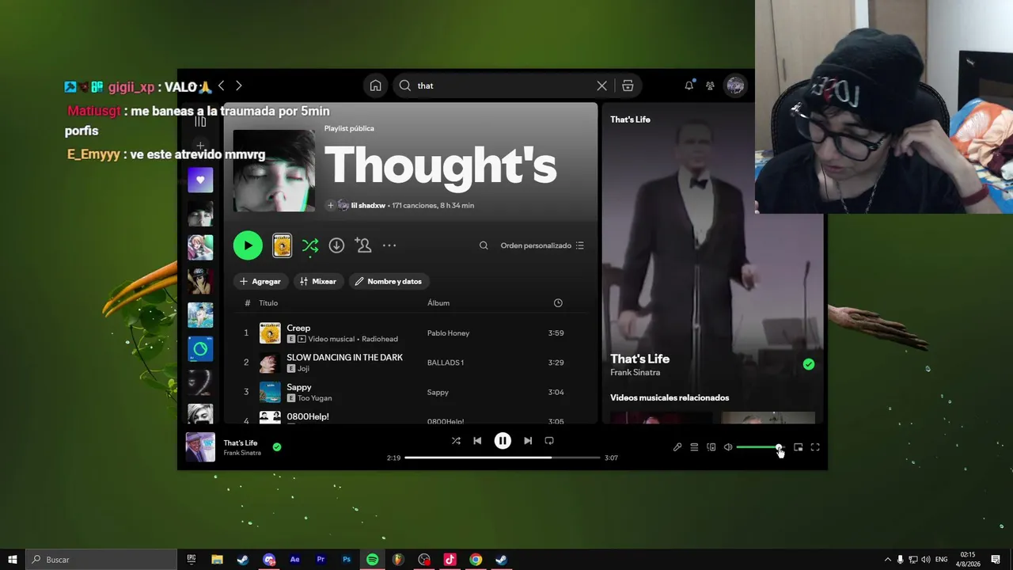Image resolution: width=1013 pixels, height=570 pixels.
Task: Select SLOW DANCING IN THE DARK track
Action: coord(344,358)
